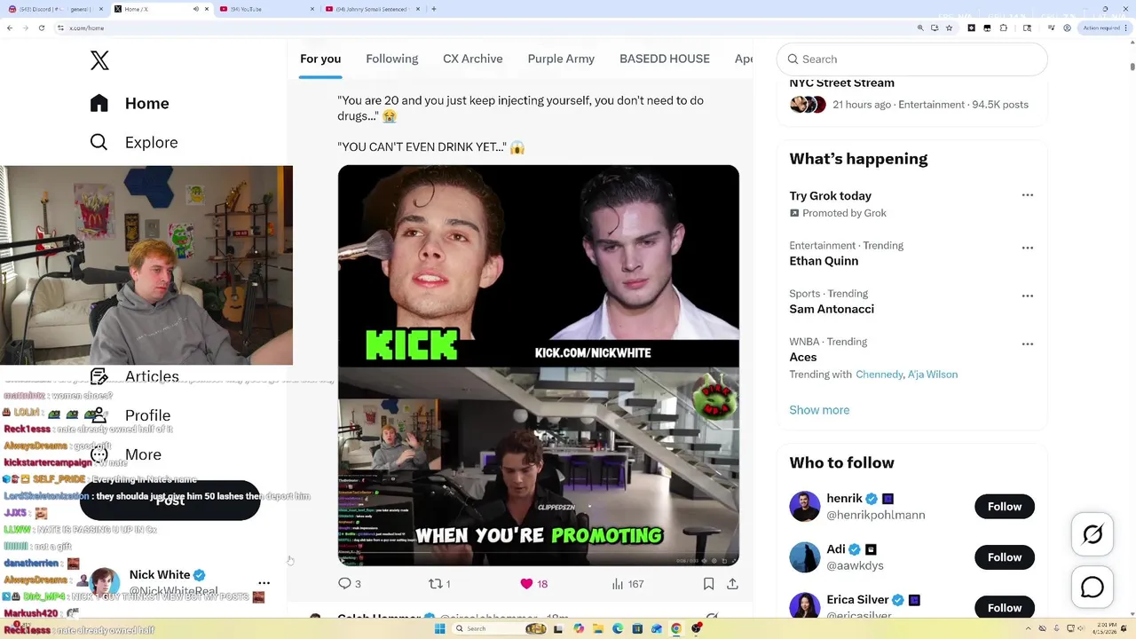Toggle the like heart showing 18

point(533,583)
